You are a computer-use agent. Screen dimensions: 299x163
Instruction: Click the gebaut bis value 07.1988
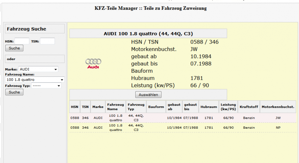pos(201,63)
